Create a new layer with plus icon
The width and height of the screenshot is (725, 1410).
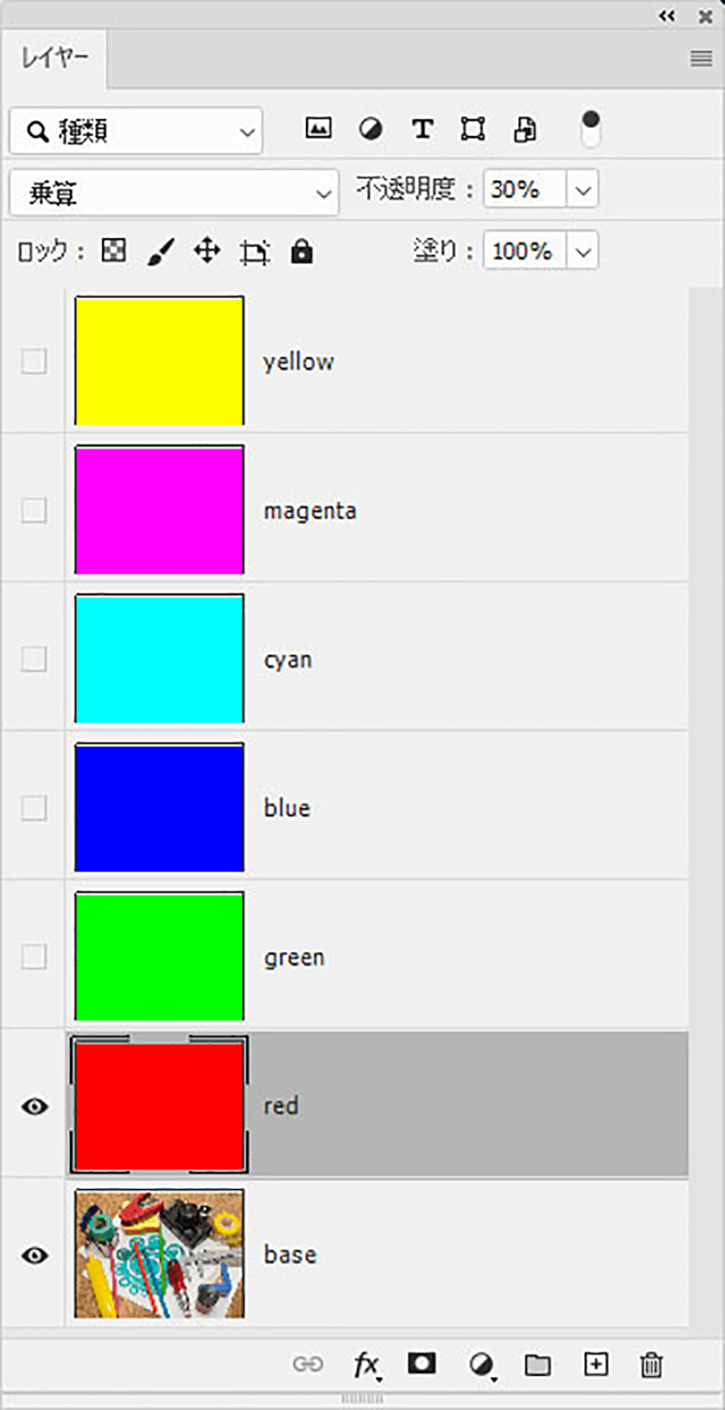pos(596,1363)
